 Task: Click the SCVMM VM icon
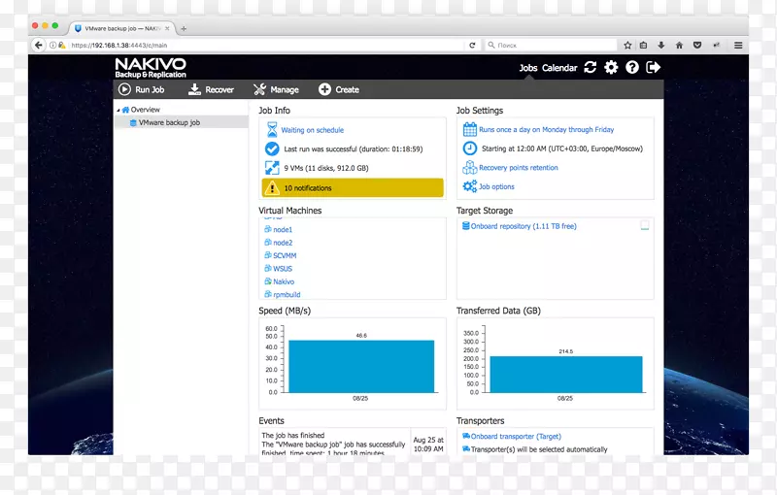[268, 255]
